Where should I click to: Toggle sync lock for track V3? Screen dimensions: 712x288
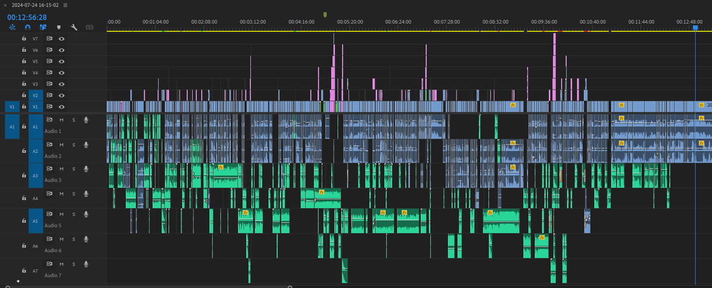(50, 84)
